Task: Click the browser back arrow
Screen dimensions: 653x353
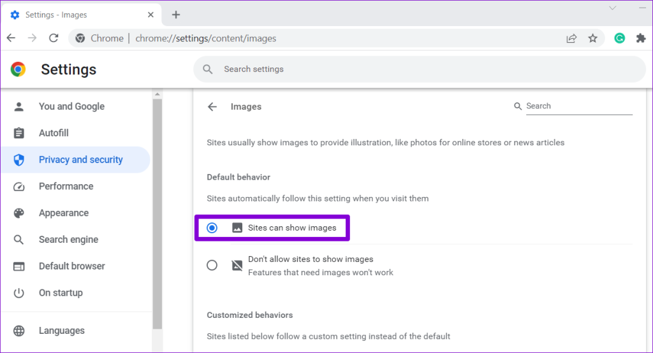Action: (x=11, y=38)
